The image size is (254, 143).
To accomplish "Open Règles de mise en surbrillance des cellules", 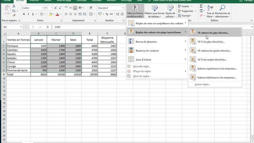I will 157,23.
